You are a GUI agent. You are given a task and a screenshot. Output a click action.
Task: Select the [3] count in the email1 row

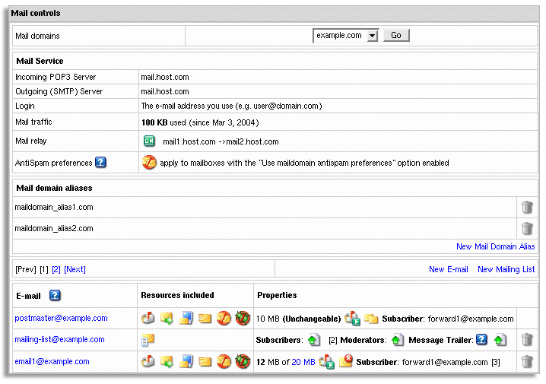pos(496,363)
